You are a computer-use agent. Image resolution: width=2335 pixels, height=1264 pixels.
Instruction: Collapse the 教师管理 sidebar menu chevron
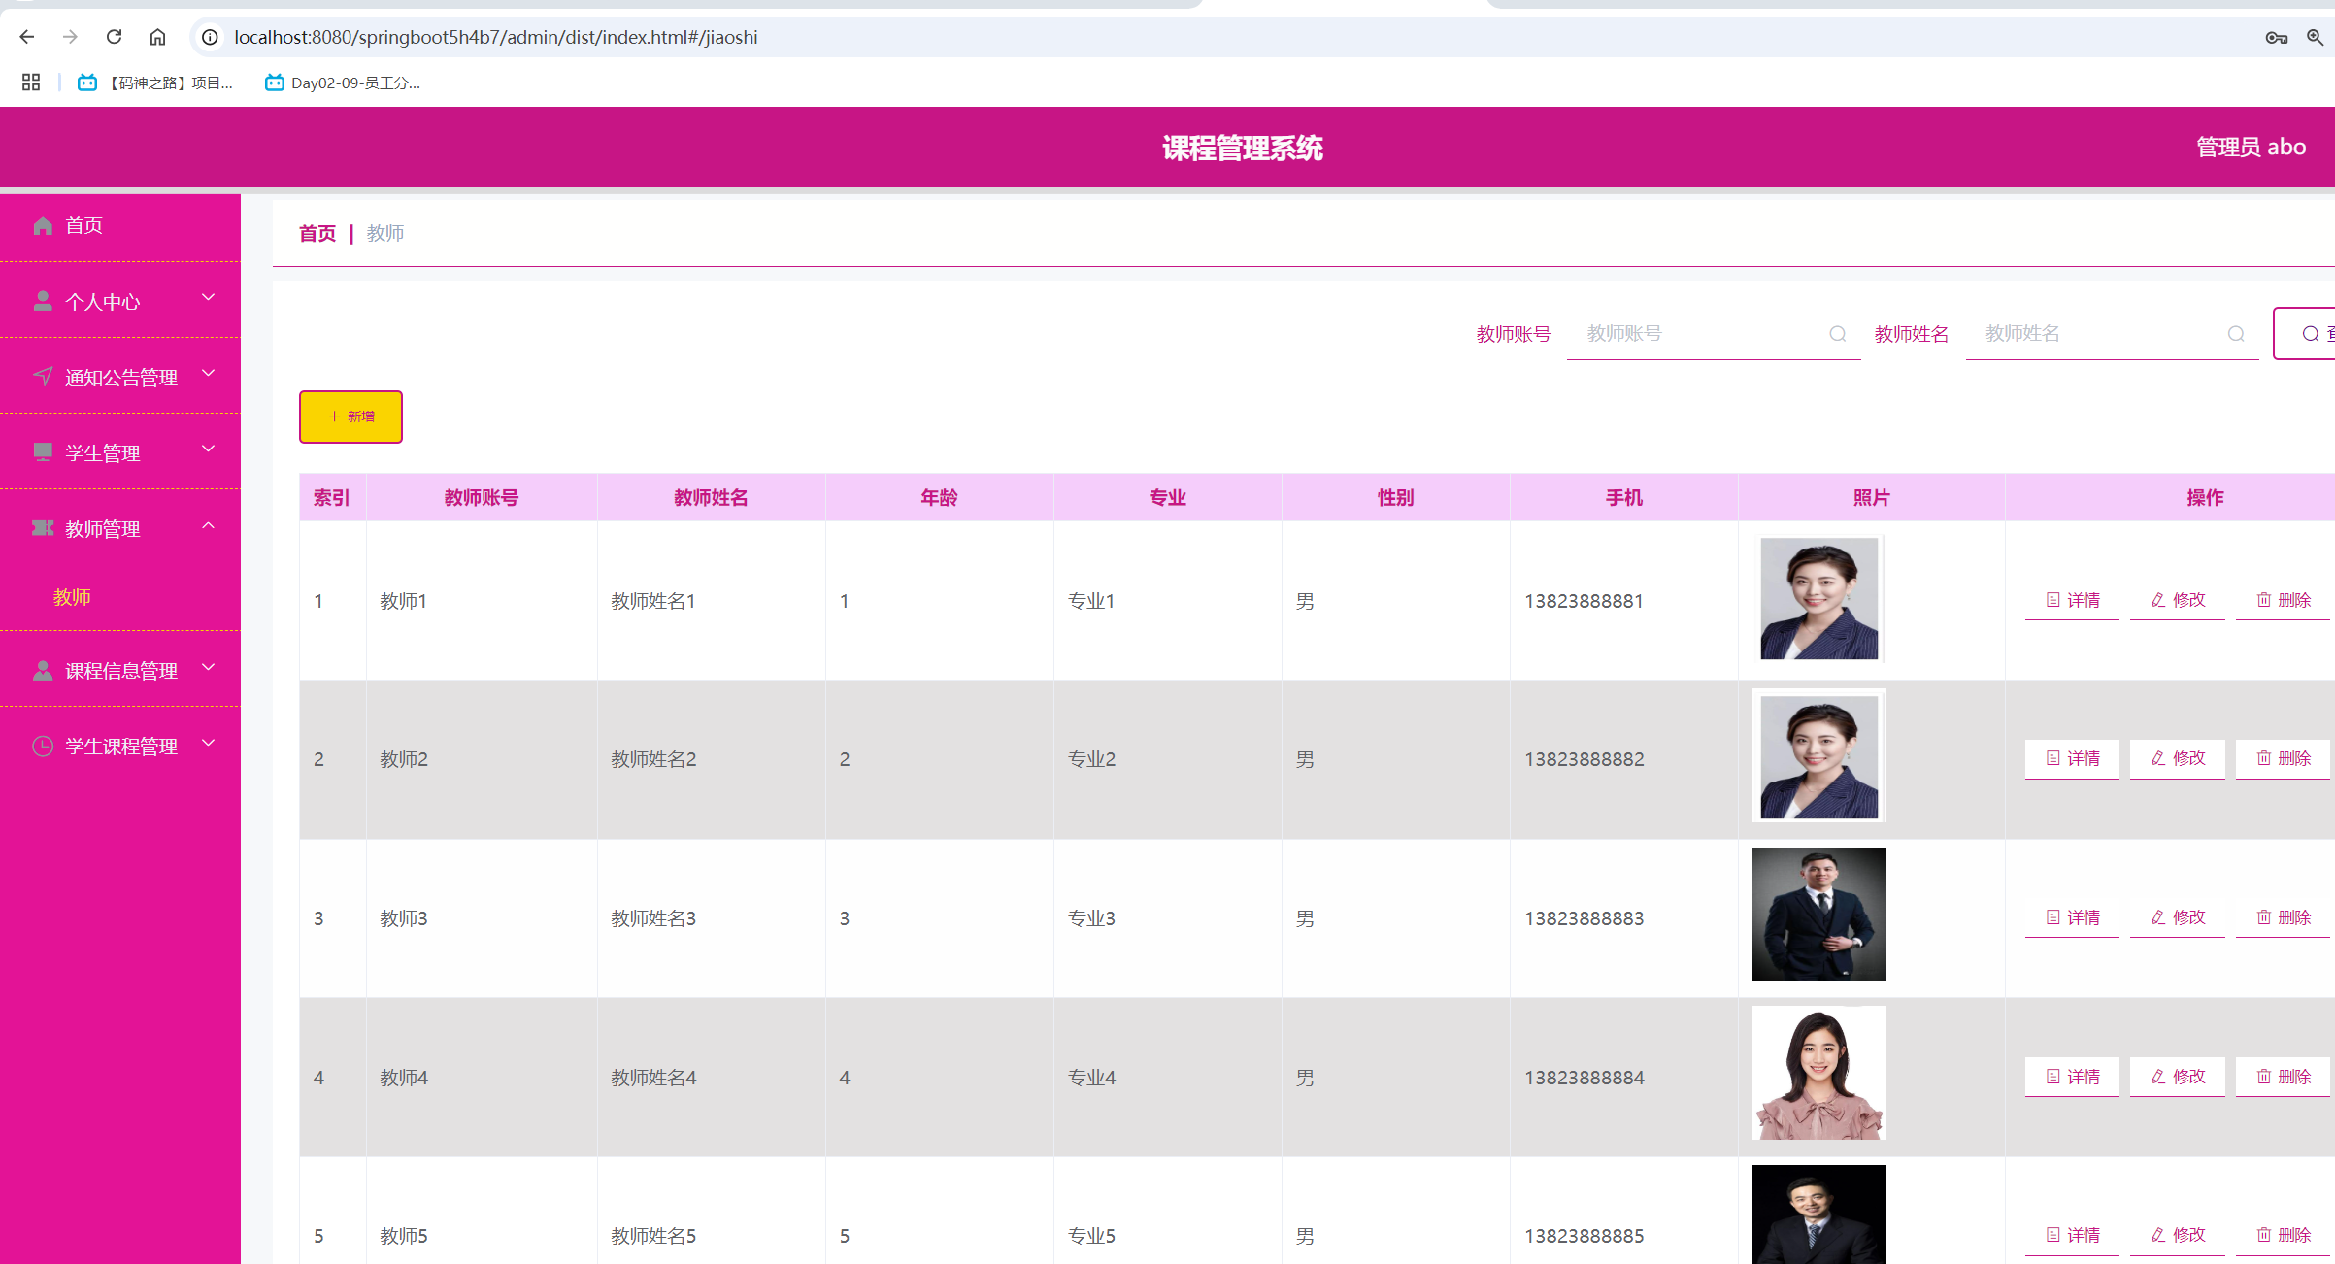click(x=208, y=526)
